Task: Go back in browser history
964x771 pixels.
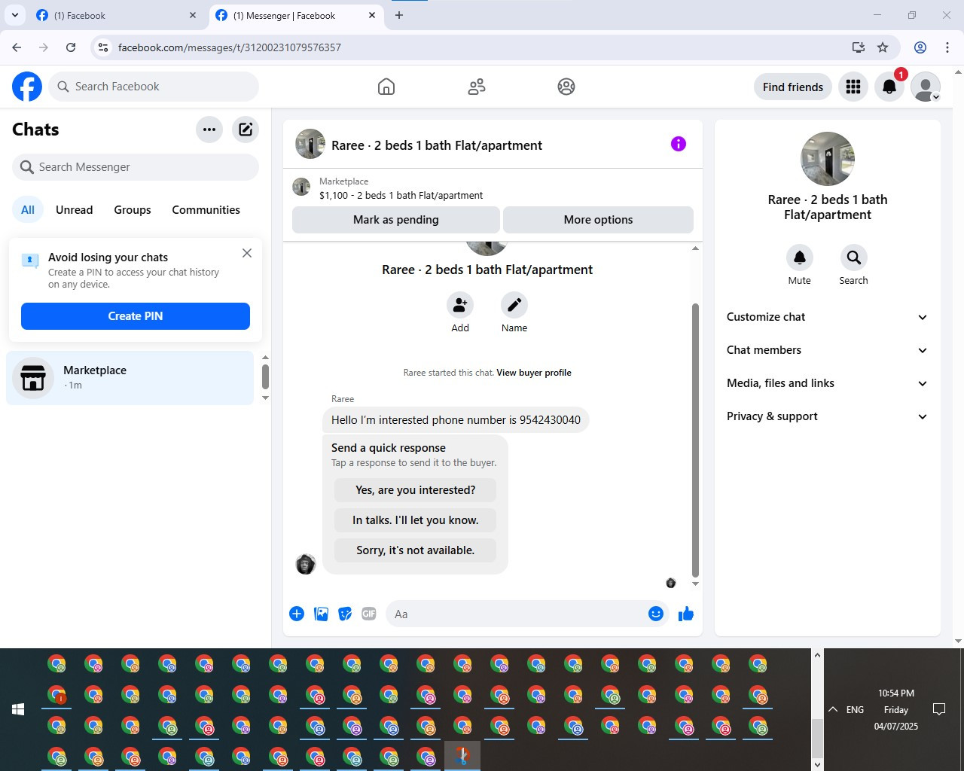Action: tap(17, 47)
